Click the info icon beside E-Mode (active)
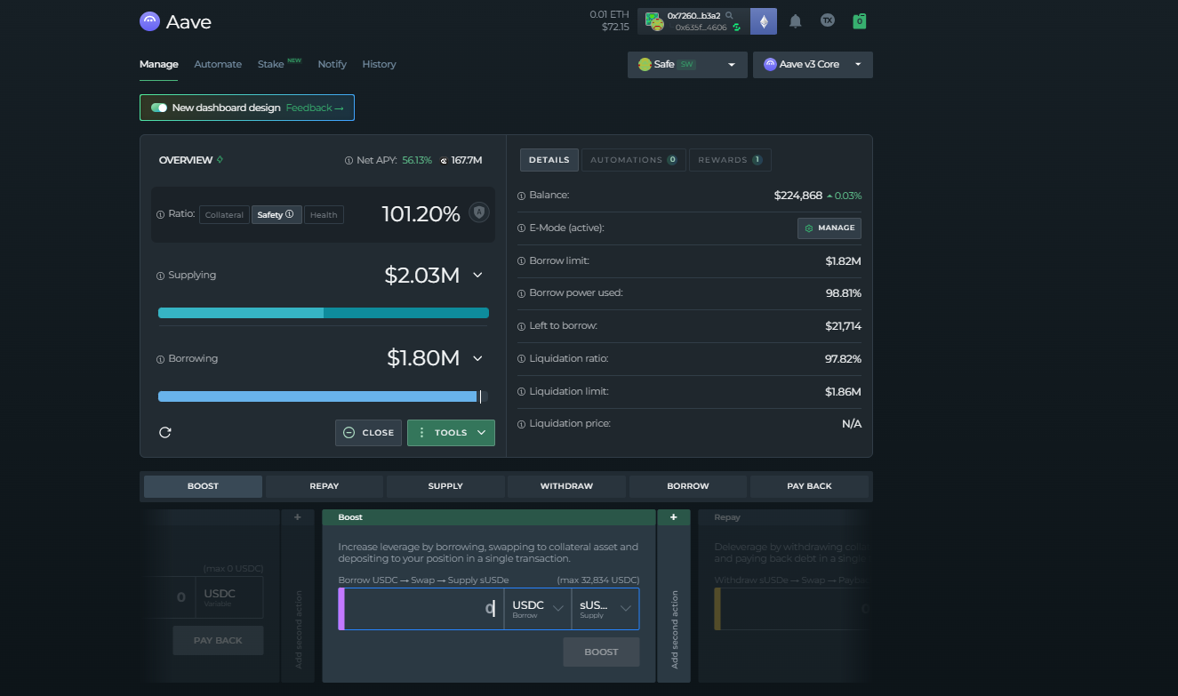The width and height of the screenshot is (1178, 696). click(522, 228)
